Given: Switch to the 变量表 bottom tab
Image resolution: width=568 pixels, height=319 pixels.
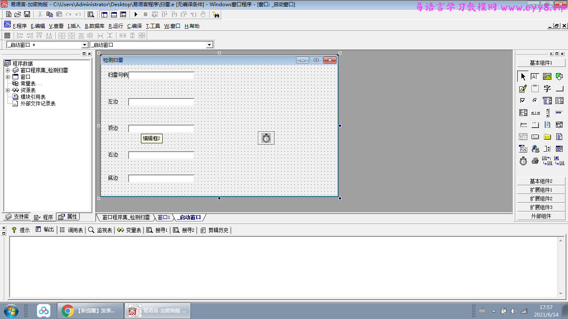Looking at the screenshot, I should 129,230.
